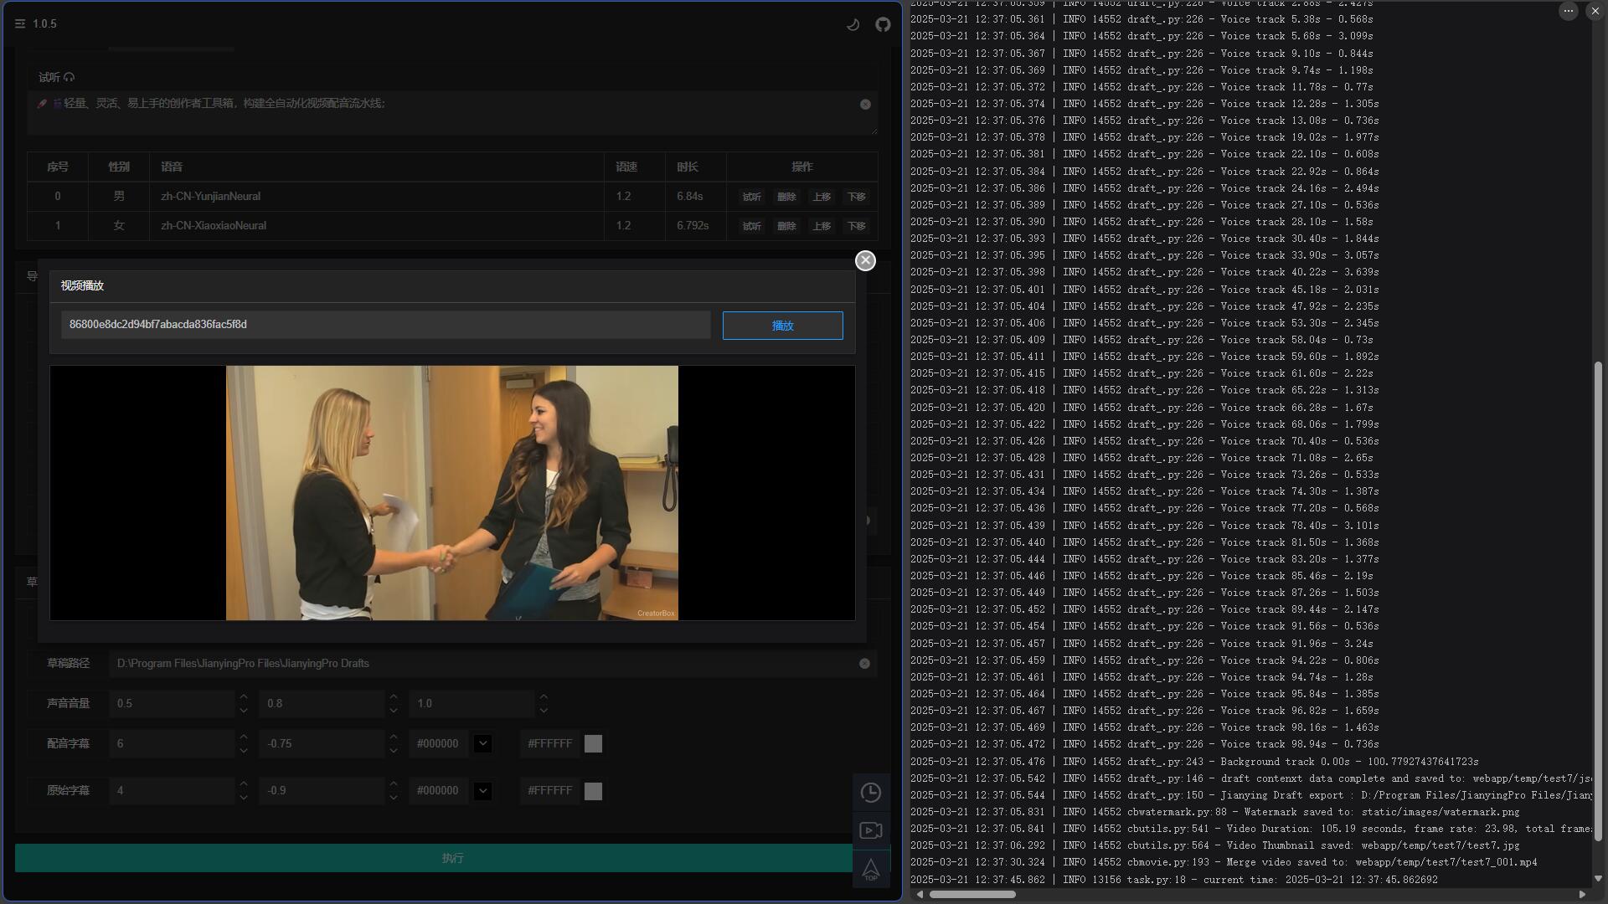This screenshot has height=904, width=1608.
Task: Open the hamburger menu beside 1.0.5
Action: pos(20,24)
